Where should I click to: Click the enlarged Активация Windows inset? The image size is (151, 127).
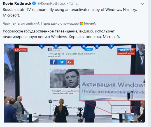click(x=112, y=88)
